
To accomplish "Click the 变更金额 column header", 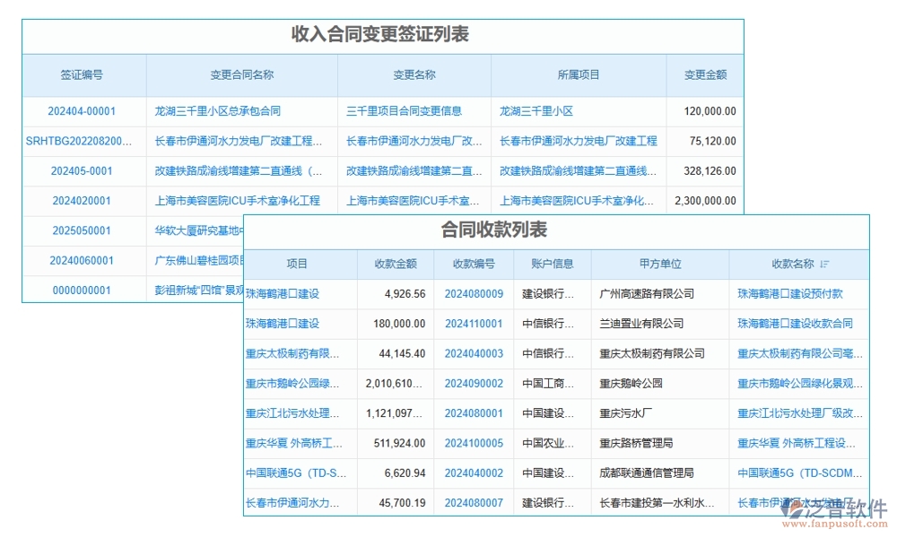I will click(705, 74).
